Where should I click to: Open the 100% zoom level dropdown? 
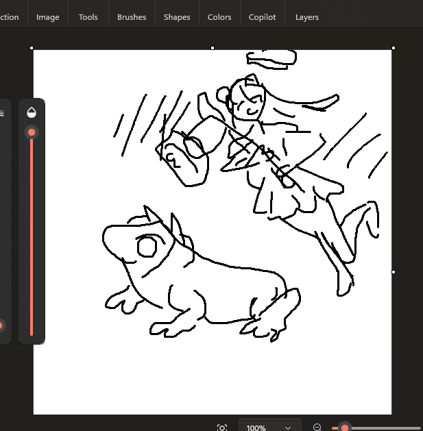pos(270,426)
